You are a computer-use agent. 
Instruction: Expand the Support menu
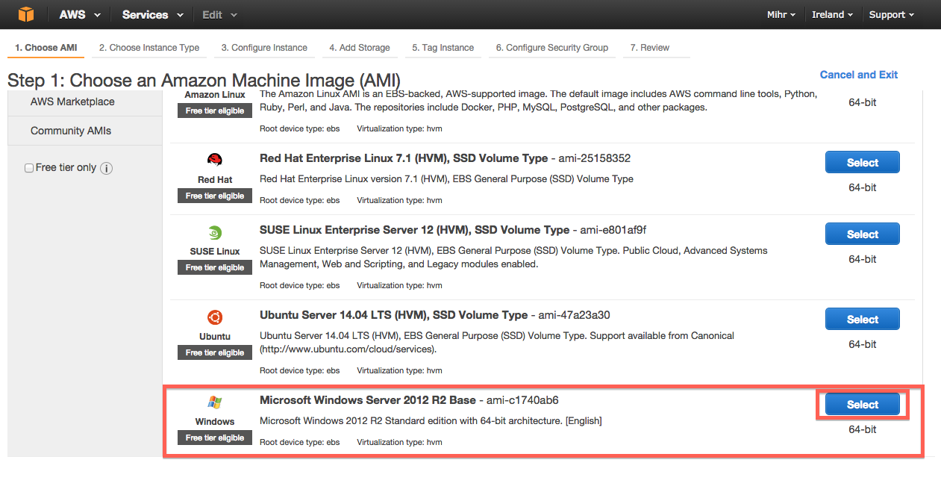coord(891,15)
